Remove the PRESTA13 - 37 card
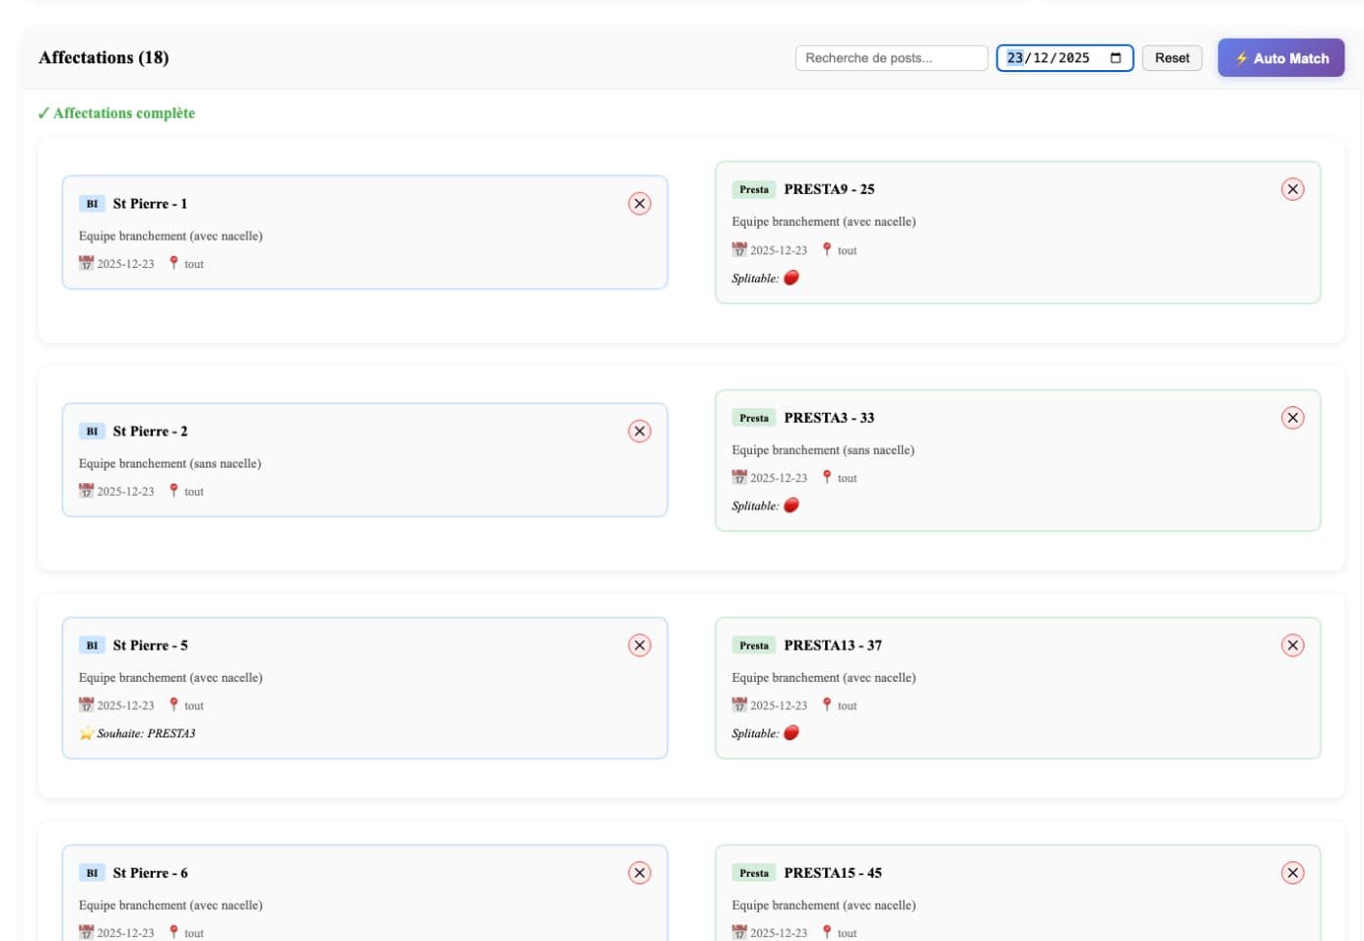The height and width of the screenshot is (941, 1364). pyautogui.click(x=1292, y=645)
